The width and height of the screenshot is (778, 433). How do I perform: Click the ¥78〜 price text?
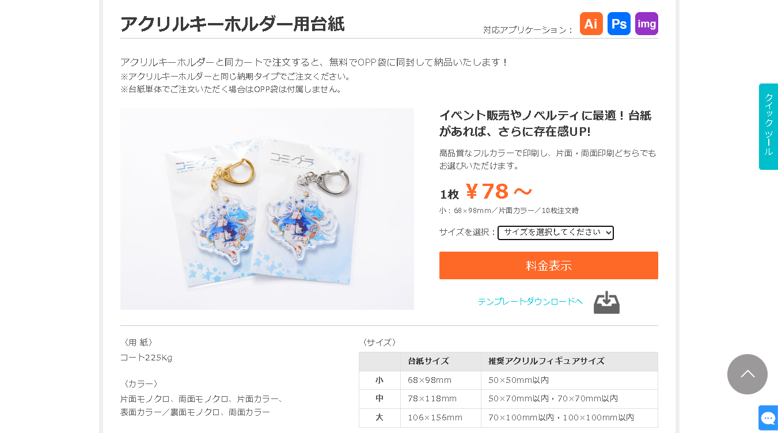click(499, 192)
